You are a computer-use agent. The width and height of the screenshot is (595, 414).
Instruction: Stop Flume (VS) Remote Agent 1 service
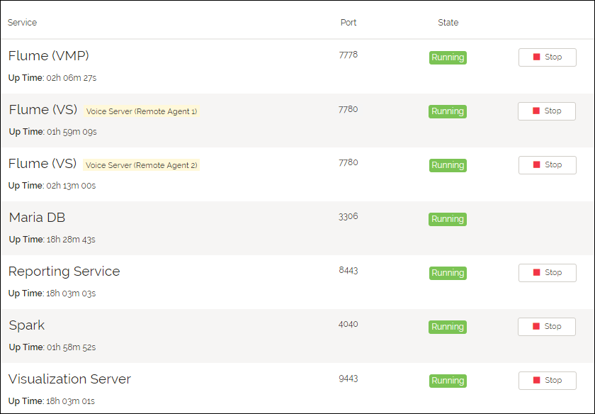[547, 111]
